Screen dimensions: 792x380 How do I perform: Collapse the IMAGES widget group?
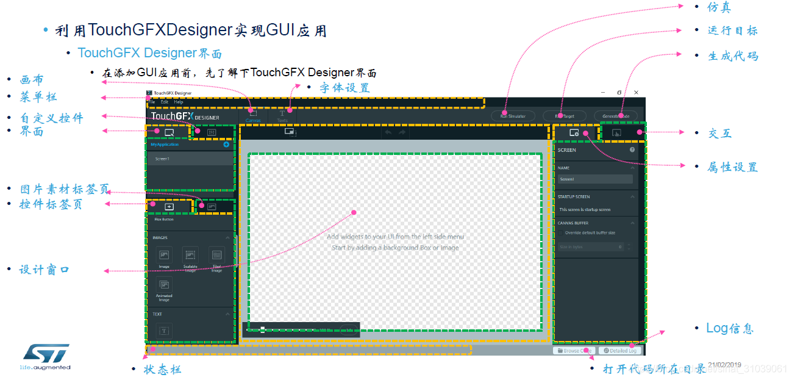coord(228,237)
